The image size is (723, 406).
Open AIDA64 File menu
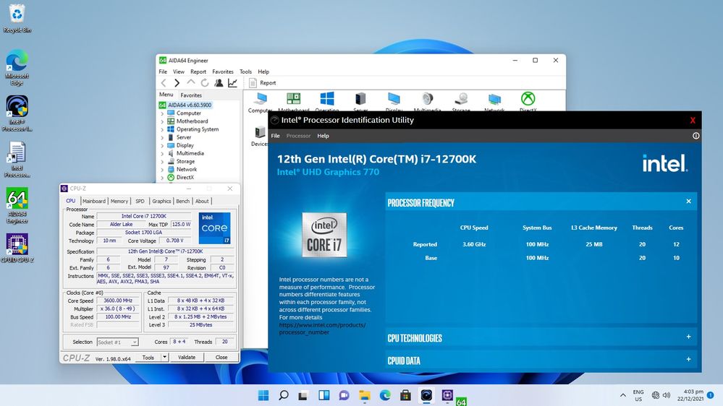(x=163, y=72)
